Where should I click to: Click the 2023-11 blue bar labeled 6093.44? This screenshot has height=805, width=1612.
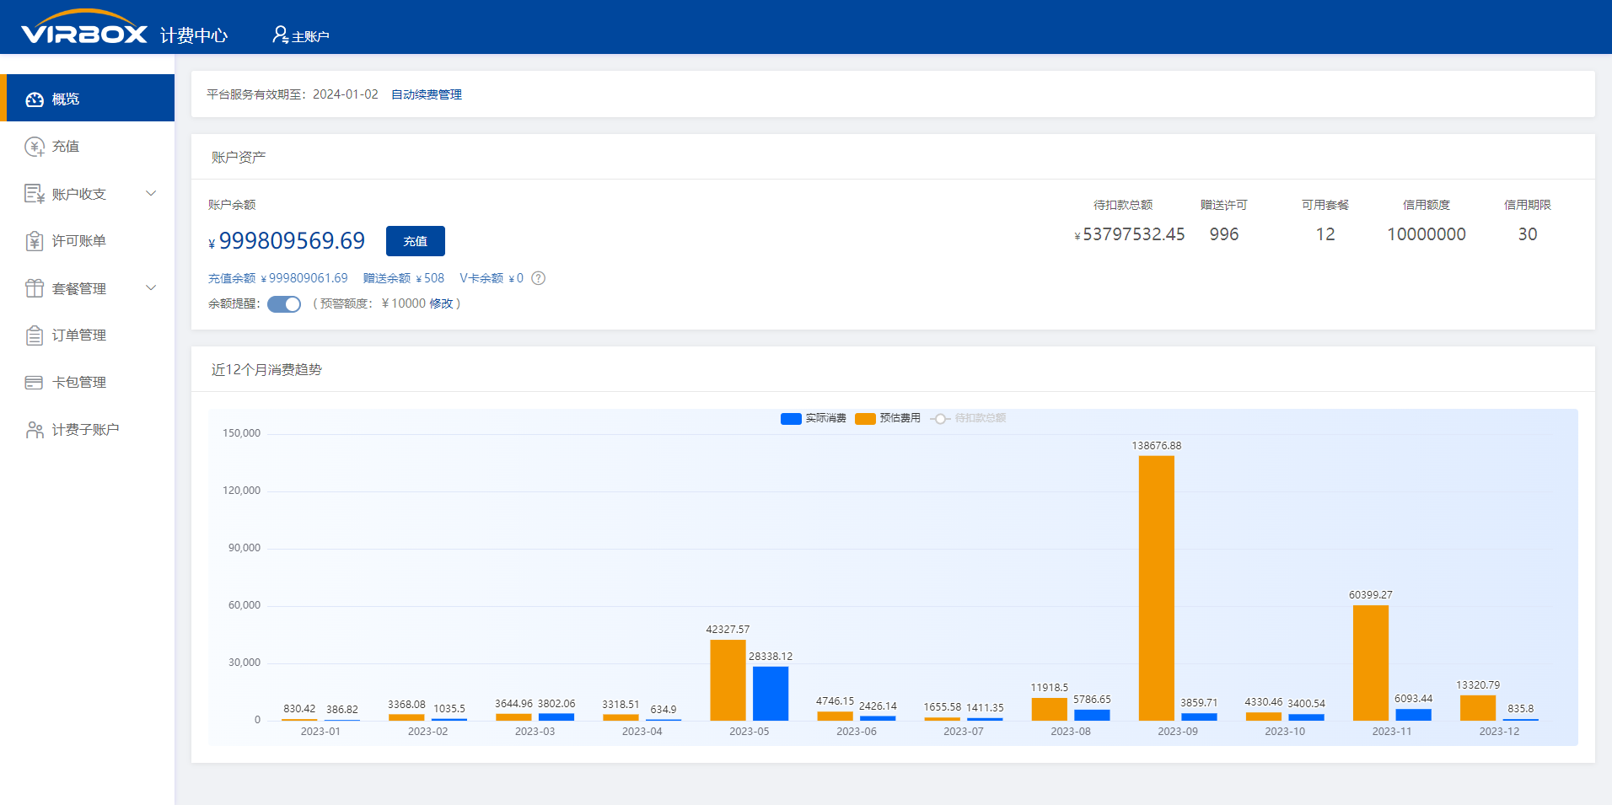pyautogui.click(x=1414, y=715)
